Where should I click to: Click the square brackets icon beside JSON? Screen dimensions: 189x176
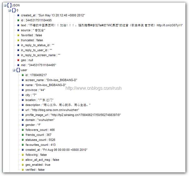point(9,5)
